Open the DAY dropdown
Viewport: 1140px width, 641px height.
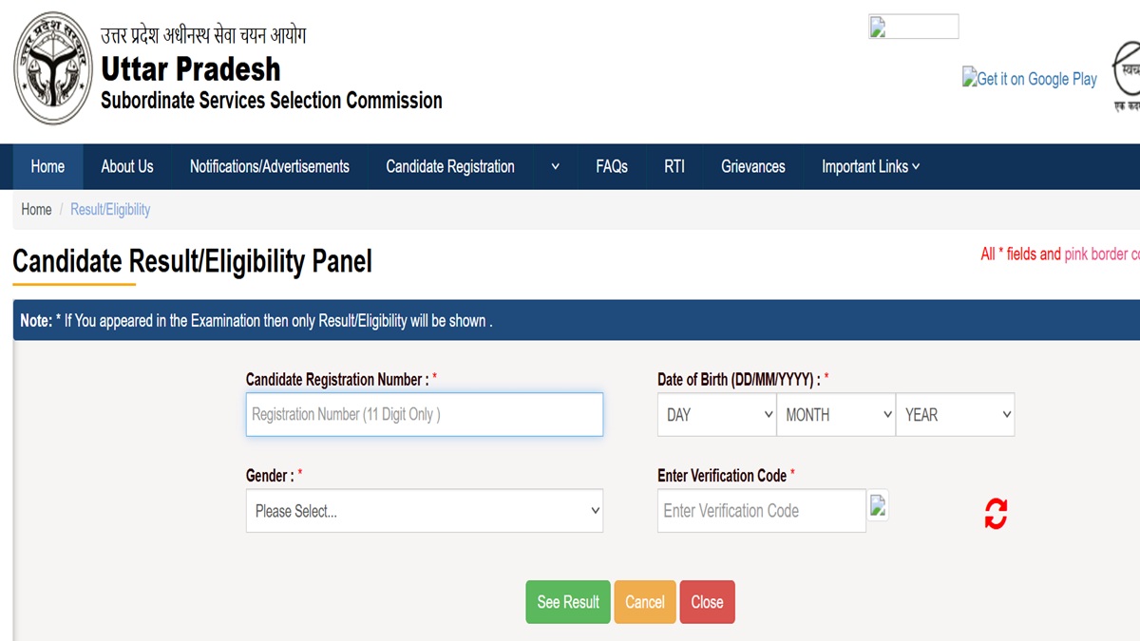pos(716,414)
